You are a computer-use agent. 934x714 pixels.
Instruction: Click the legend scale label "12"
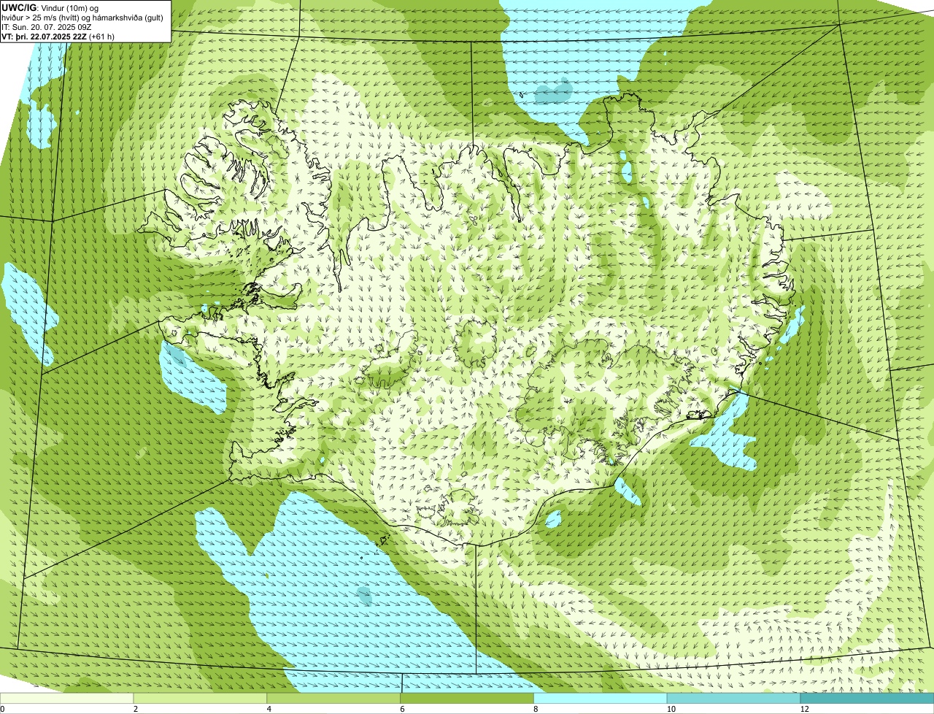tap(804, 709)
